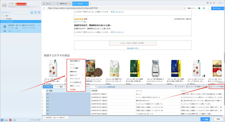Click the third sidebar header icon
The image size is (225, 122).
pos(39,12)
